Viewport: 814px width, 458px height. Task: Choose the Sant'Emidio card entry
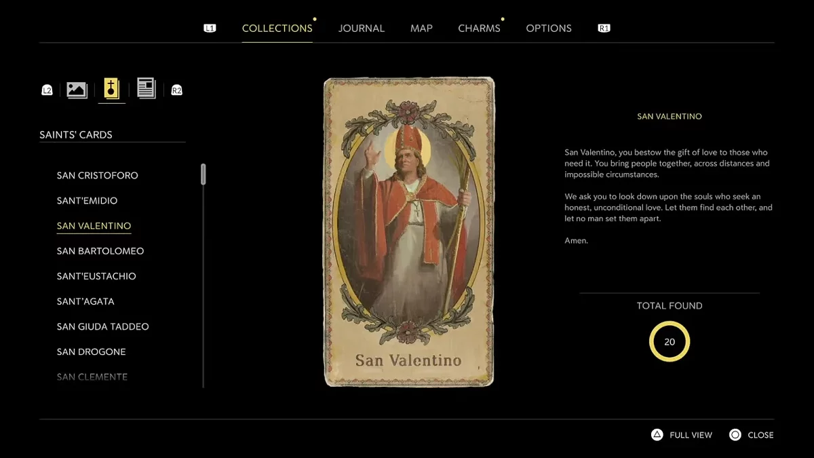[87, 201]
